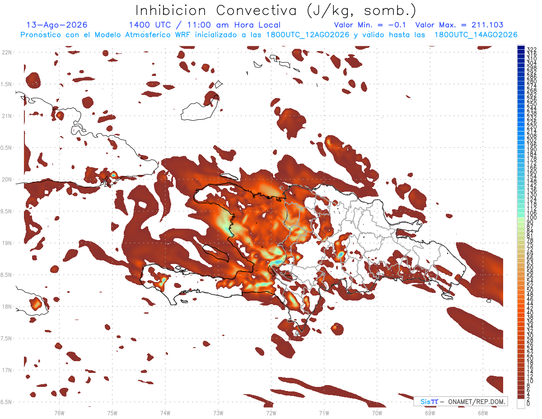Click the "18N" latitude label
This screenshot has height=419, width=542.
click(x=7, y=306)
